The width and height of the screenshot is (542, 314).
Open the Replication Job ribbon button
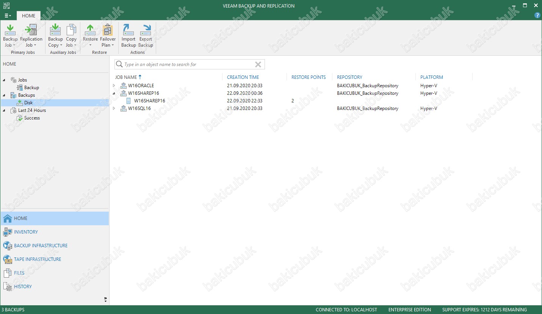[31, 36]
